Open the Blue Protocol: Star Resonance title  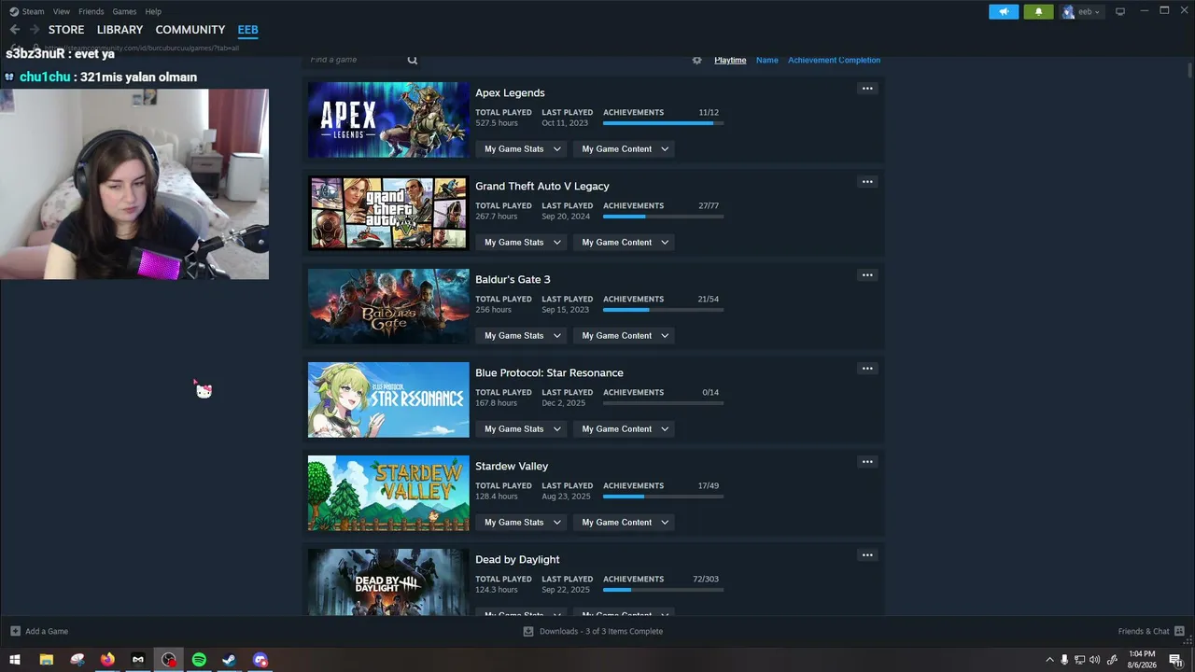[549, 372]
